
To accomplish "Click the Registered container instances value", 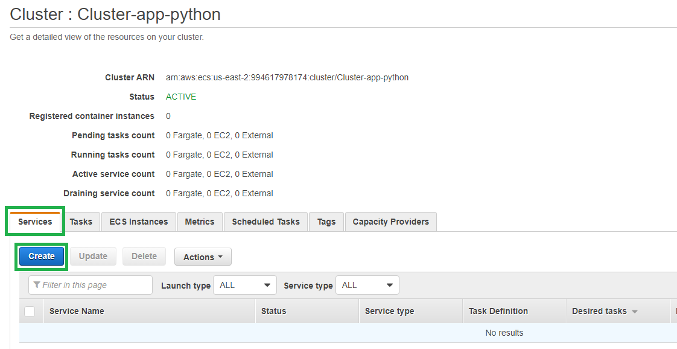I will (168, 116).
